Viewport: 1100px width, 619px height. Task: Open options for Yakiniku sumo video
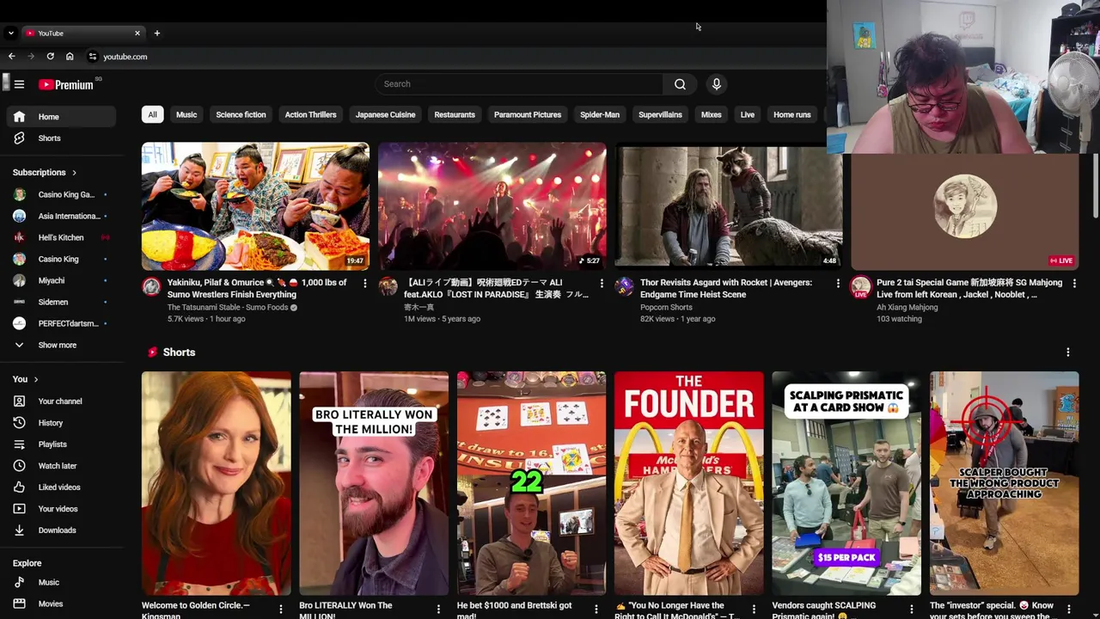(x=364, y=283)
